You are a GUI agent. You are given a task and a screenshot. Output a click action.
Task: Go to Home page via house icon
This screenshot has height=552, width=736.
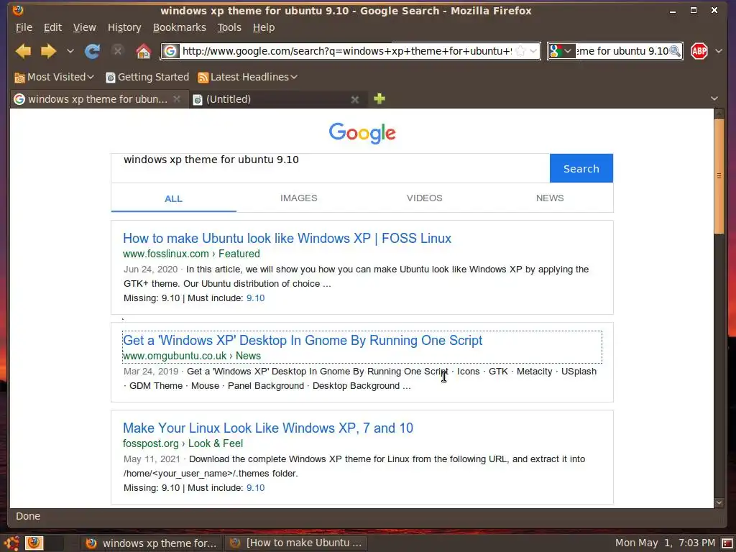[144, 51]
